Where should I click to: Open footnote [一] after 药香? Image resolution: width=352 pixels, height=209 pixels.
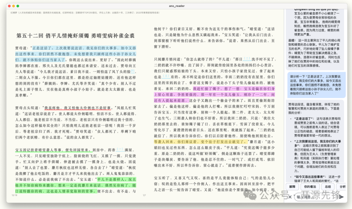[120, 149]
